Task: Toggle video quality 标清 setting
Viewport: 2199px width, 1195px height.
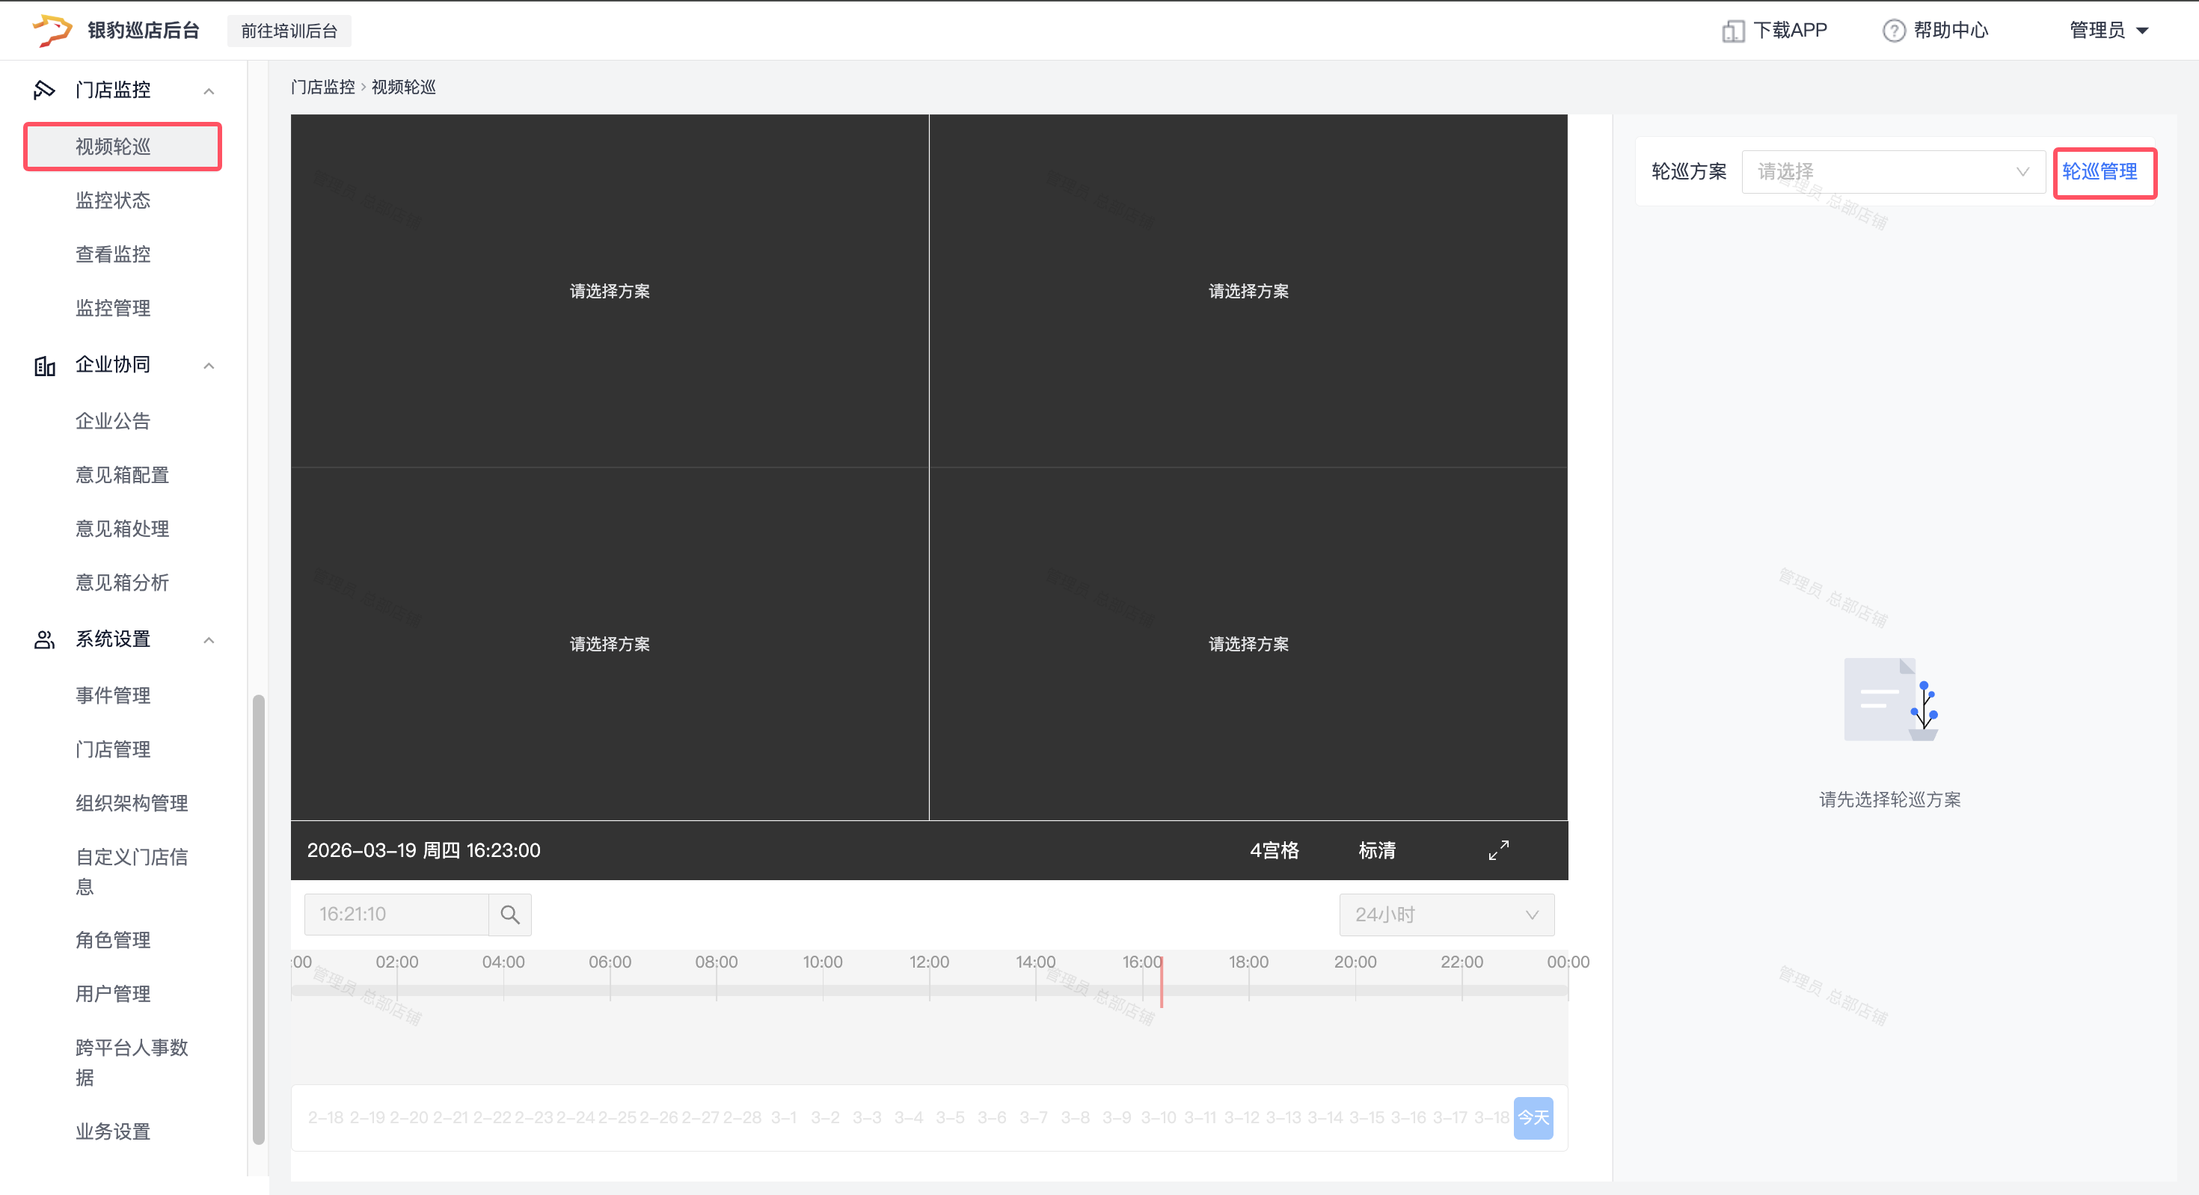Action: [1376, 850]
